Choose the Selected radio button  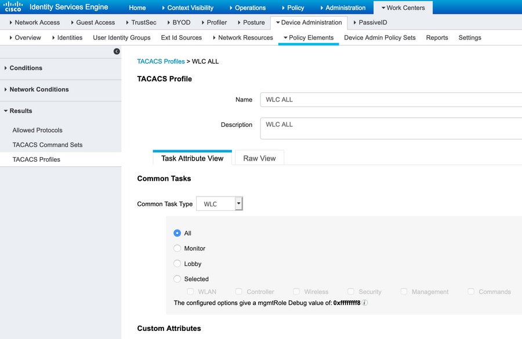177,279
